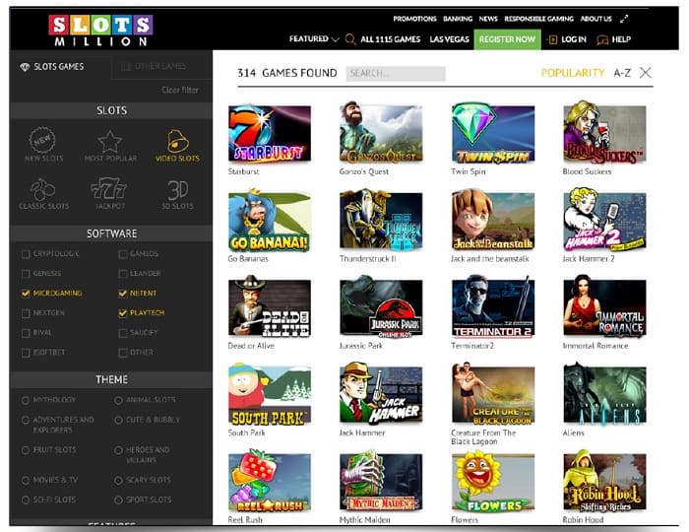Tick the Genesis software checkbox
The width and height of the screenshot is (689, 532).
click(x=26, y=274)
